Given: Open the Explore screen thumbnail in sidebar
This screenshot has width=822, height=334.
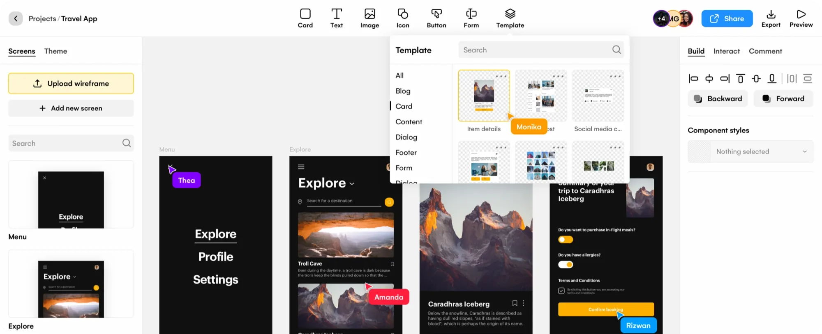Looking at the screenshot, I should click(71, 284).
